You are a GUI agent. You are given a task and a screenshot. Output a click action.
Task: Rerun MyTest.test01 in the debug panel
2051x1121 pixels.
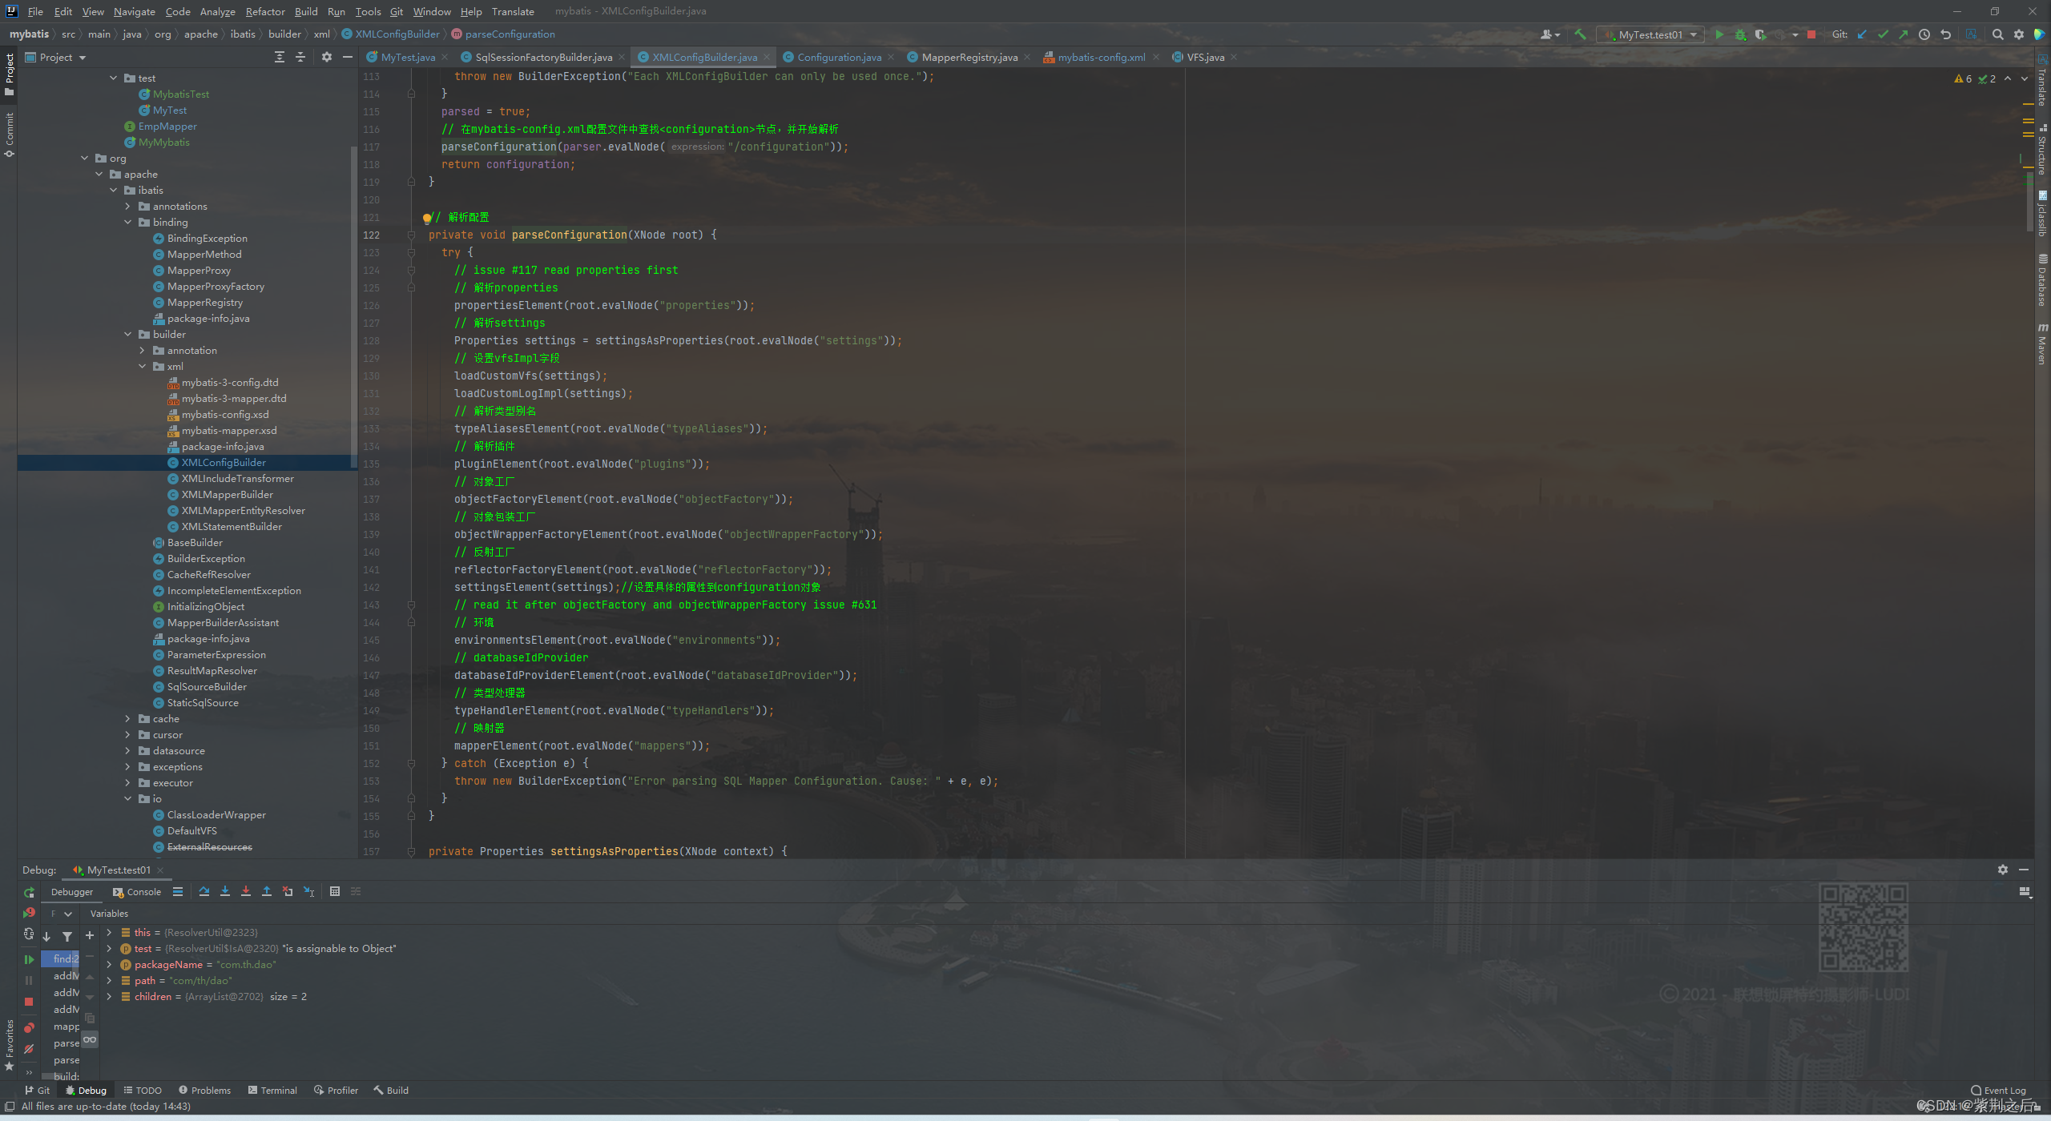tap(29, 892)
